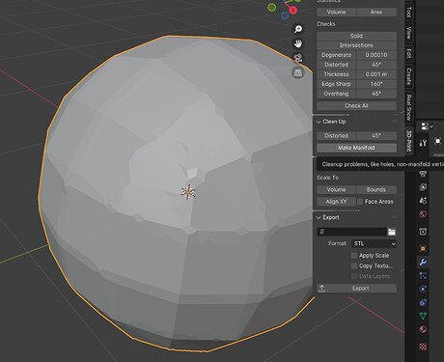Open Material properties tab (red sphere)
Image resolution: width=444 pixels, height=362 pixels.
[423, 329]
